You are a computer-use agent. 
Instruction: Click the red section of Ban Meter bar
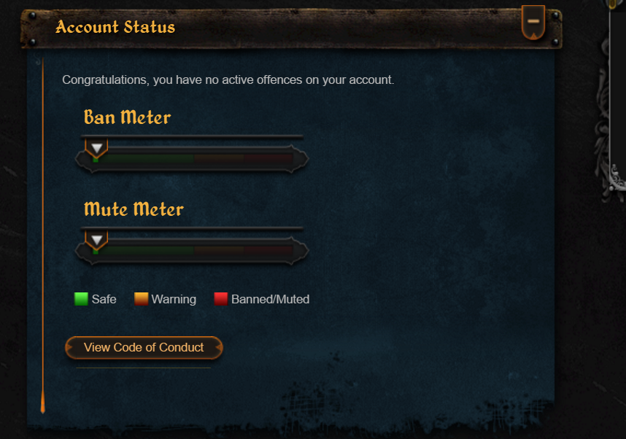(268, 158)
